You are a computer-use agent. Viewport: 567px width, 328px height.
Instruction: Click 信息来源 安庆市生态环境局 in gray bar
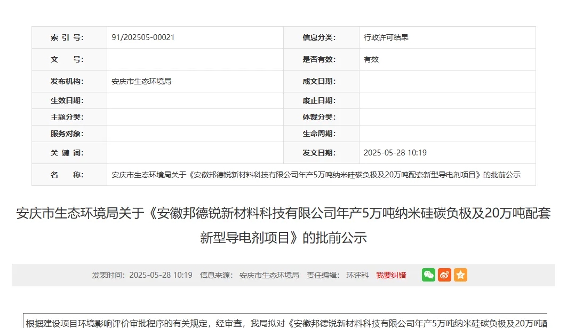[x=250, y=275]
